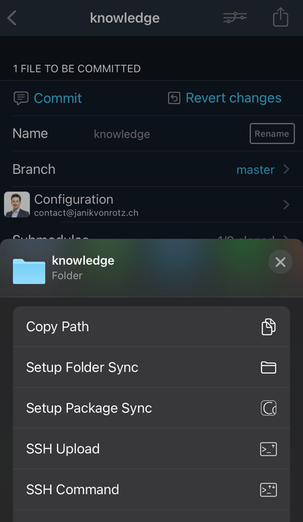The image size is (303, 522).
Task: Choose SSH Upload menu entry
Action: tap(151, 449)
